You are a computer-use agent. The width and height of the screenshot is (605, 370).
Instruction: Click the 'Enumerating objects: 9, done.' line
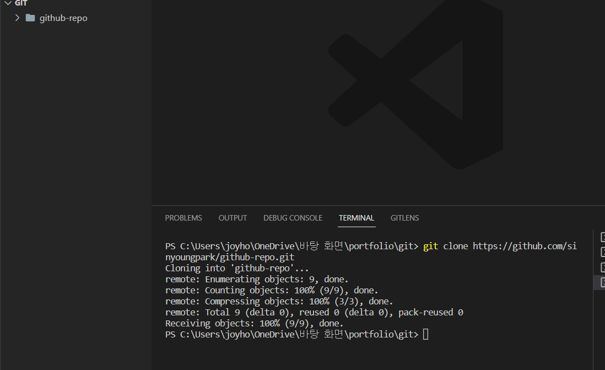(257, 279)
